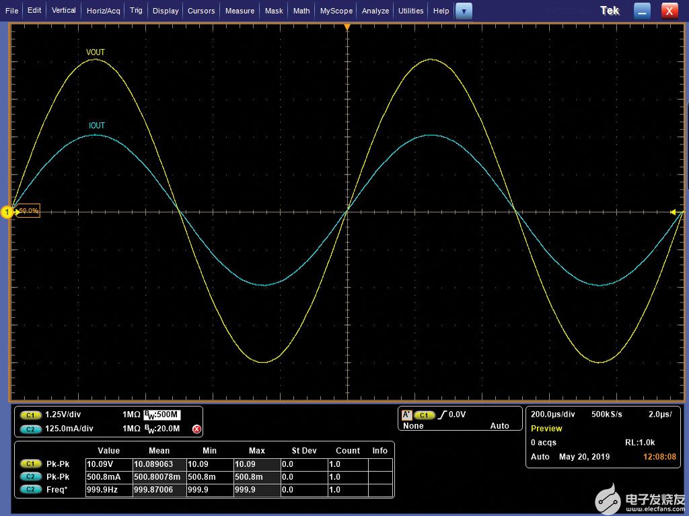Click the trigger level arrow on right edge
Screen dimensions: 689x516
point(676,212)
